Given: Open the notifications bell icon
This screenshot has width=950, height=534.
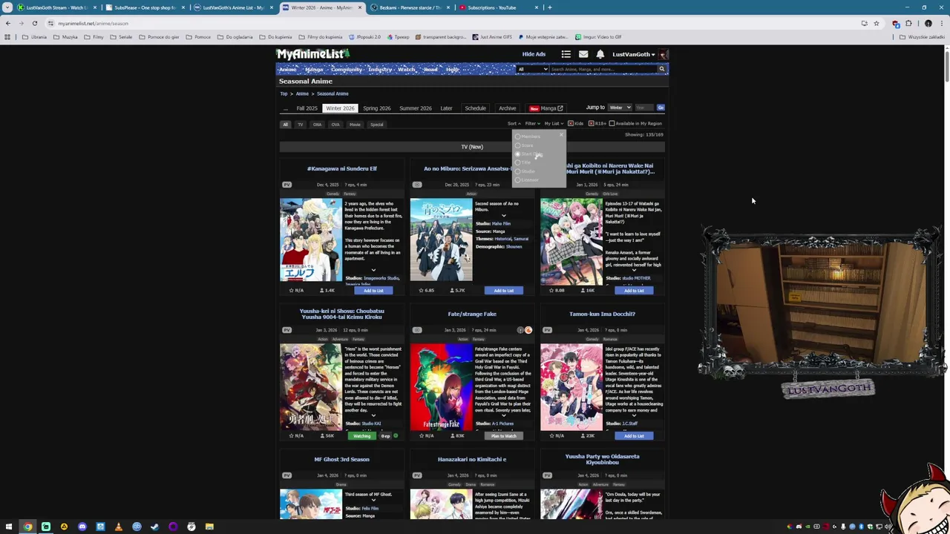Looking at the screenshot, I should coord(600,54).
